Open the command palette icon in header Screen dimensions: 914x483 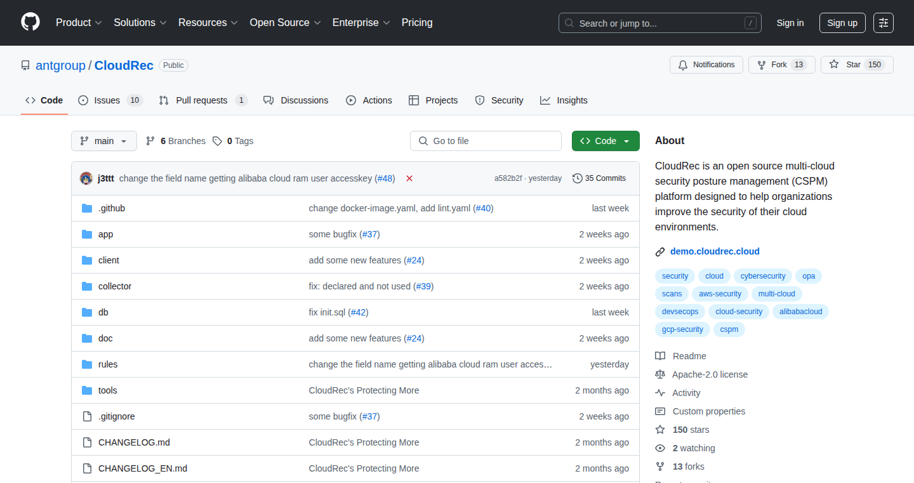884,23
